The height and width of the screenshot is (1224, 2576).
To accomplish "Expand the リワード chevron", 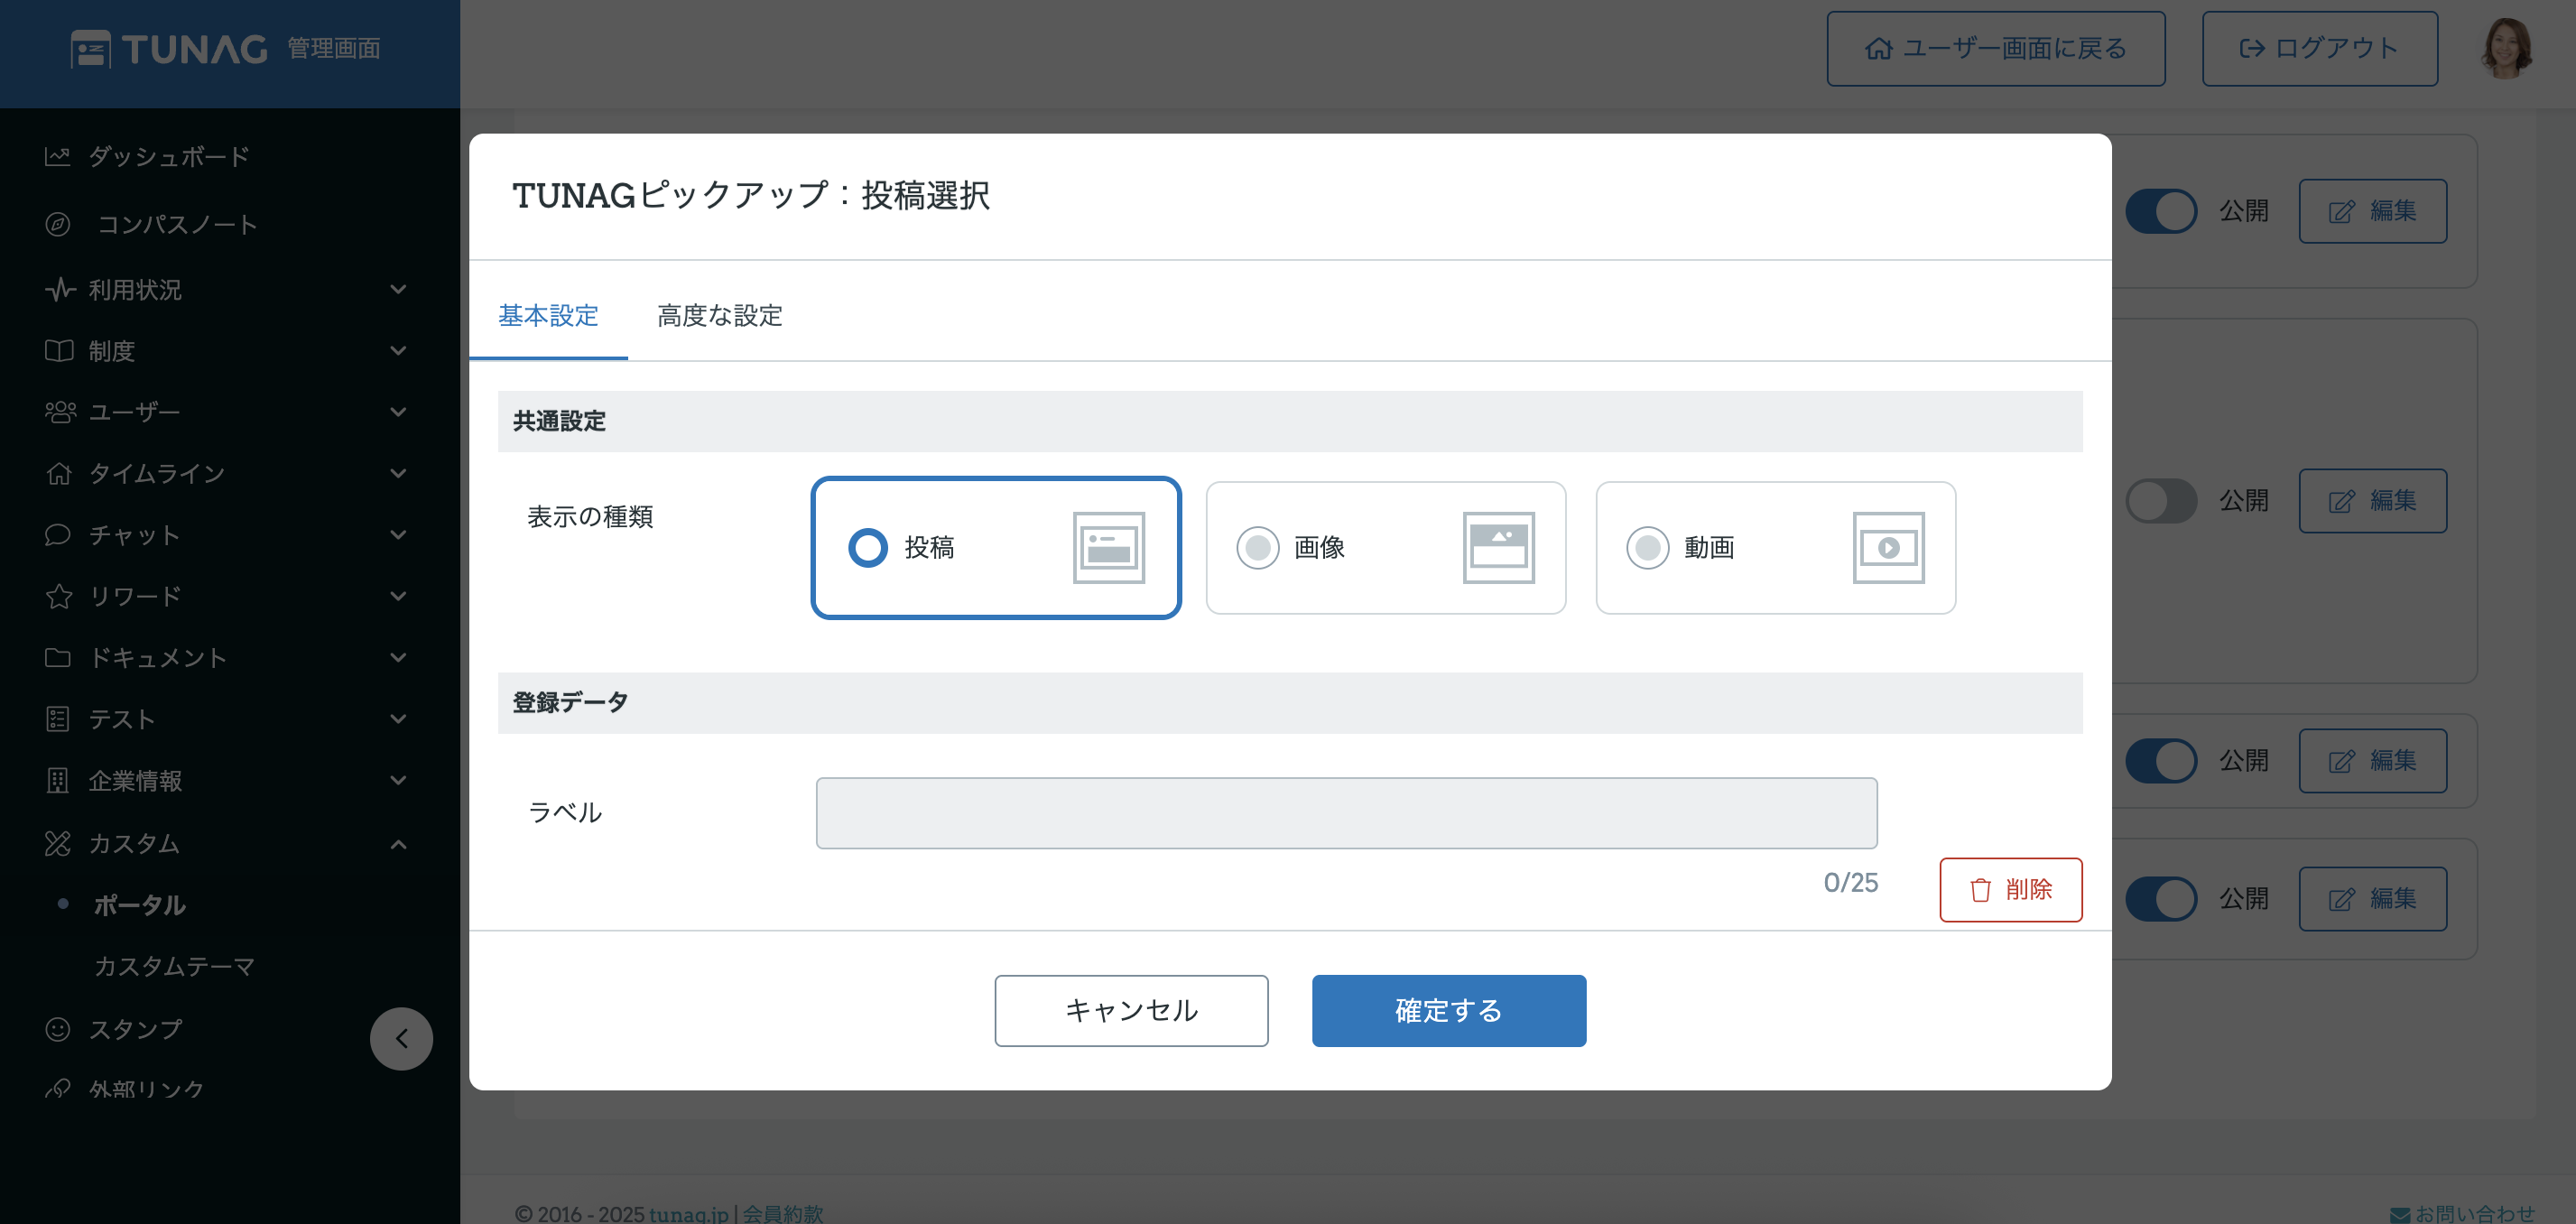I will click(x=398, y=596).
